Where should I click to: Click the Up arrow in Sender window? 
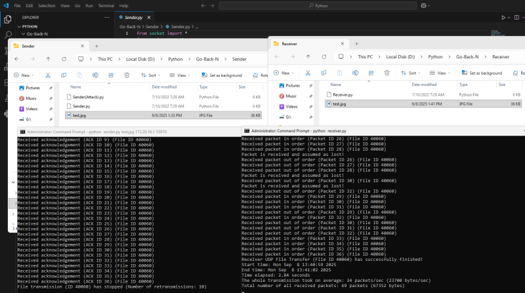48,59
